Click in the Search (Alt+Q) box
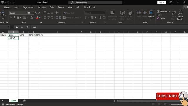The height and width of the screenshot is (106, 188). [x=95, y=2]
